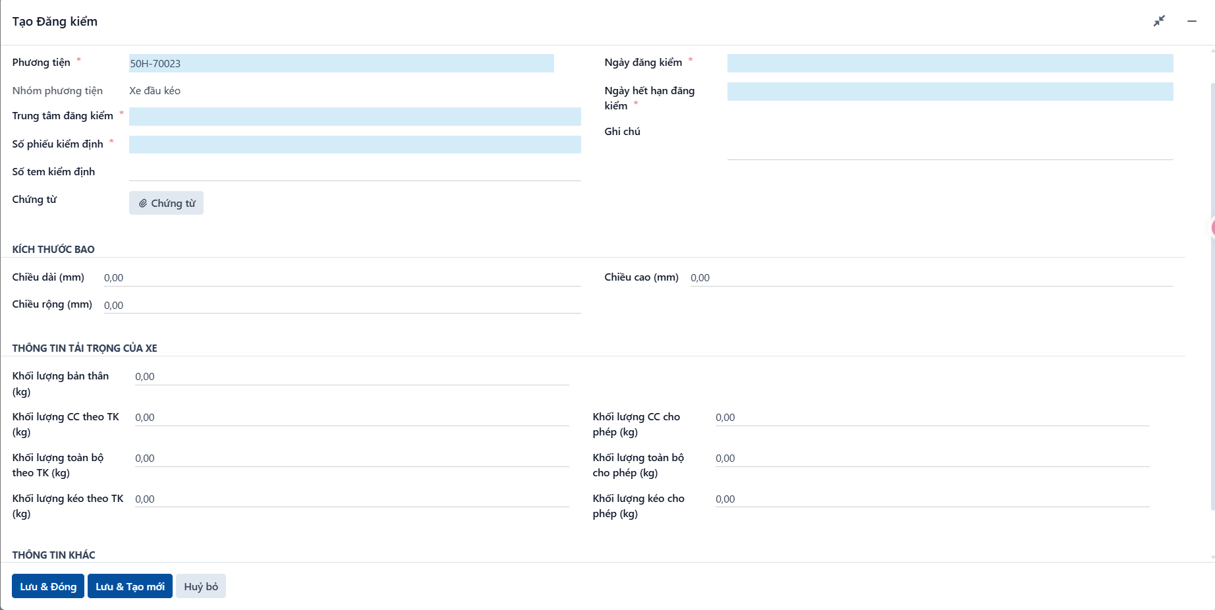Open the Phương tiện field with 50H-70023
This screenshot has width=1215, height=610.
341,63
